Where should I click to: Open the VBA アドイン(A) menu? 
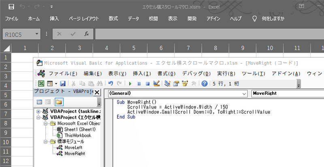click(286, 73)
